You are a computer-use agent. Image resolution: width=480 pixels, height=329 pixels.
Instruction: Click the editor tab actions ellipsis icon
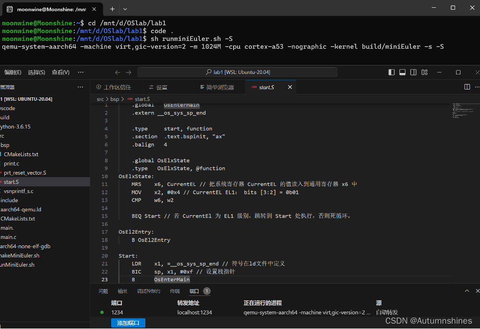pos(477,87)
